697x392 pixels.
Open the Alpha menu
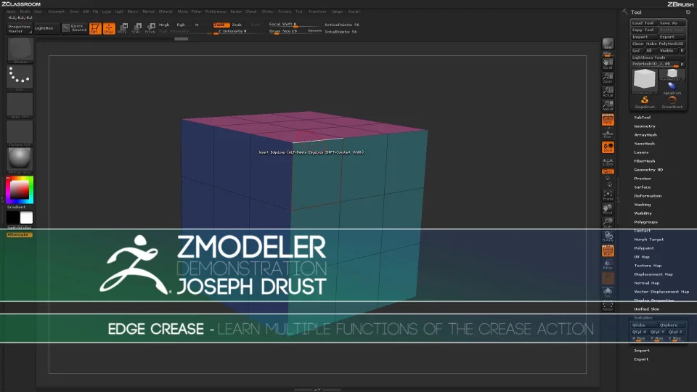(x=11, y=12)
